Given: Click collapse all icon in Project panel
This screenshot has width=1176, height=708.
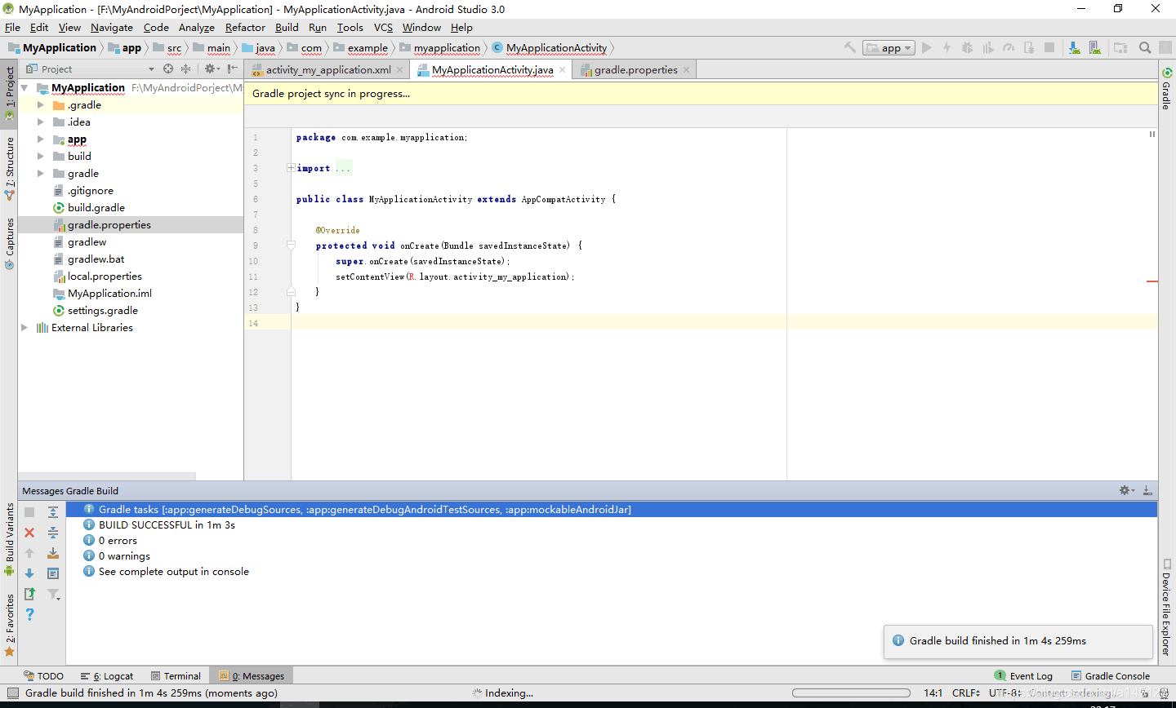Looking at the screenshot, I should [x=185, y=69].
